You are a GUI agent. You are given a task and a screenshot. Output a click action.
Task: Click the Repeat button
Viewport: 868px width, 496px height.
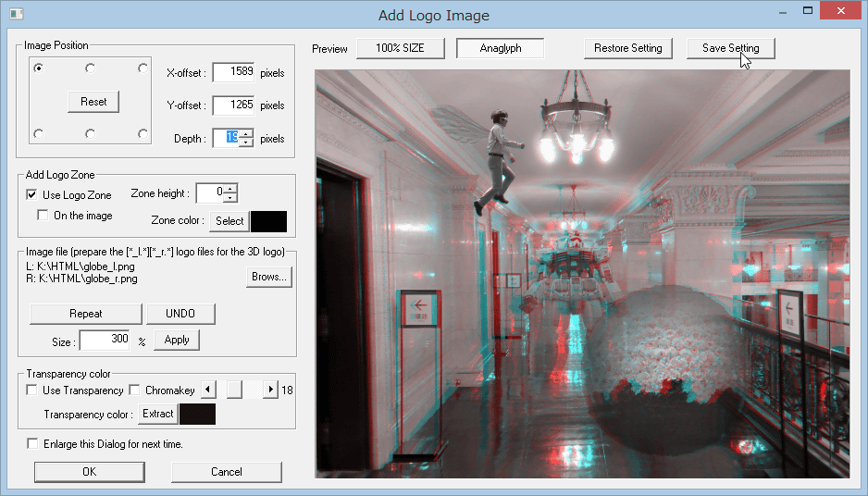(86, 314)
